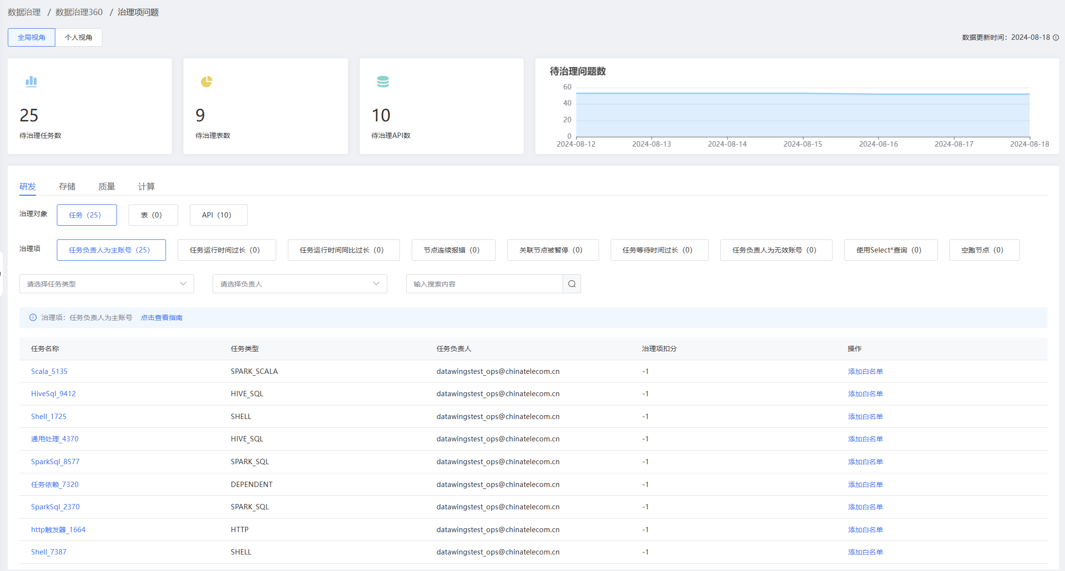Open the 请选择负责人 dropdown
Viewport: 1065px width, 571px height.
coord(300,284)
